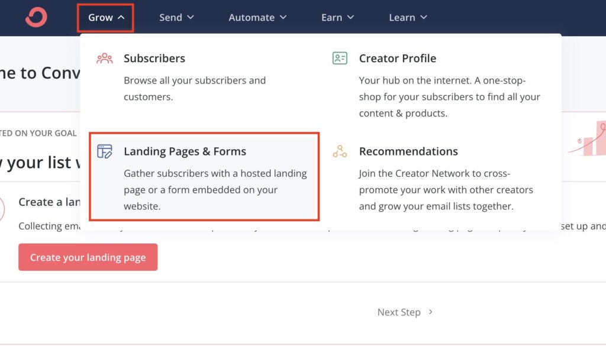Click the Landing Pages & Forms icon

[104, 151]
